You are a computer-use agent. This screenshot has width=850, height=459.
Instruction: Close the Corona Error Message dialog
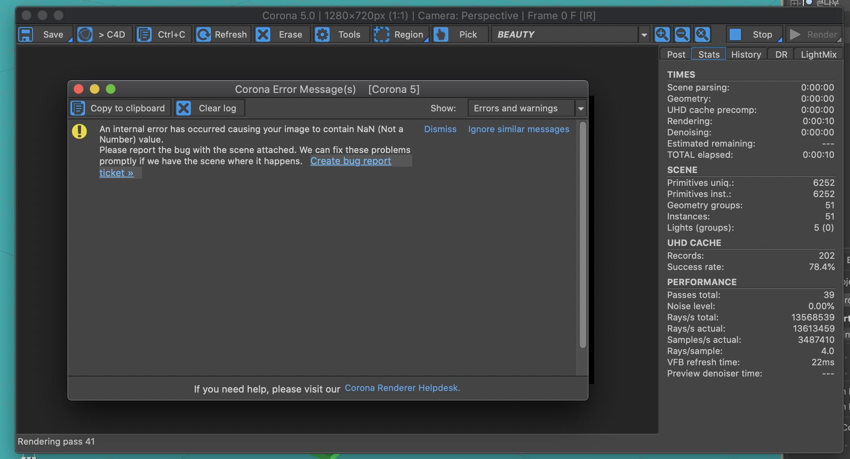tap(79, 89)
